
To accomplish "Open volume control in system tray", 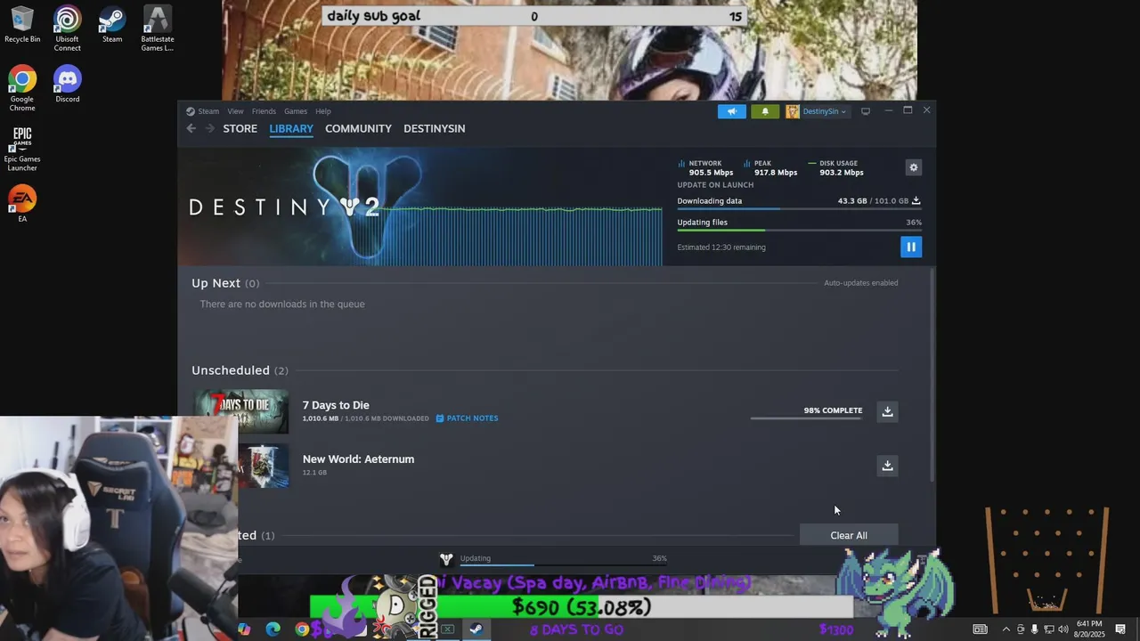I will pos(1063,629).
